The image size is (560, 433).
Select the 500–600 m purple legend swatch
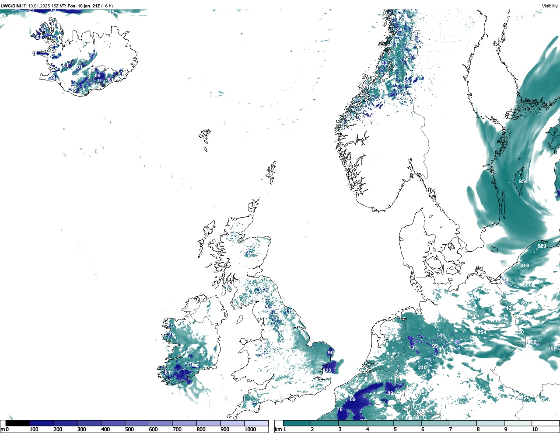137,423
